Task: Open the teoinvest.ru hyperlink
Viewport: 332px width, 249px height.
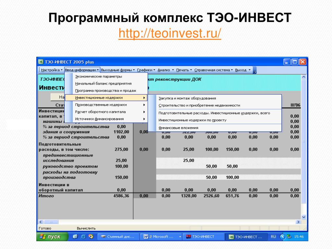Action: tap(170, 33)
